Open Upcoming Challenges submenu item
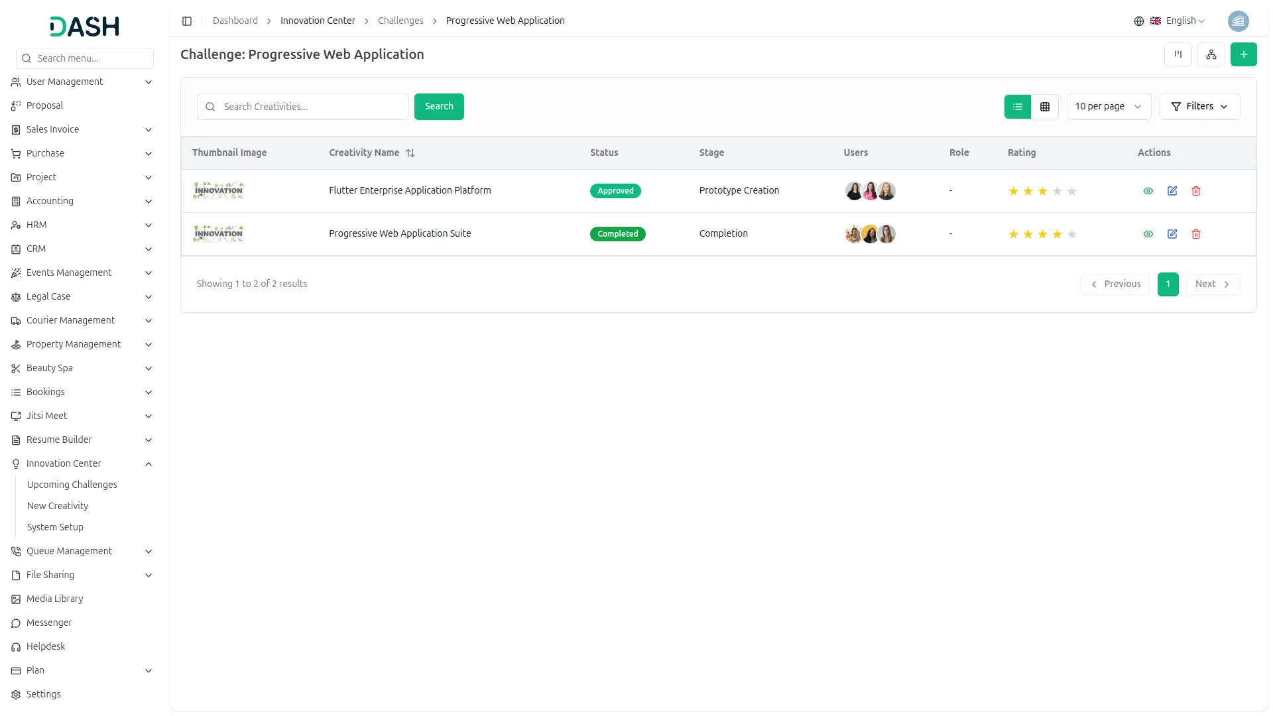The height and width of the screenshot is (716, 1273). coord(72,485)
